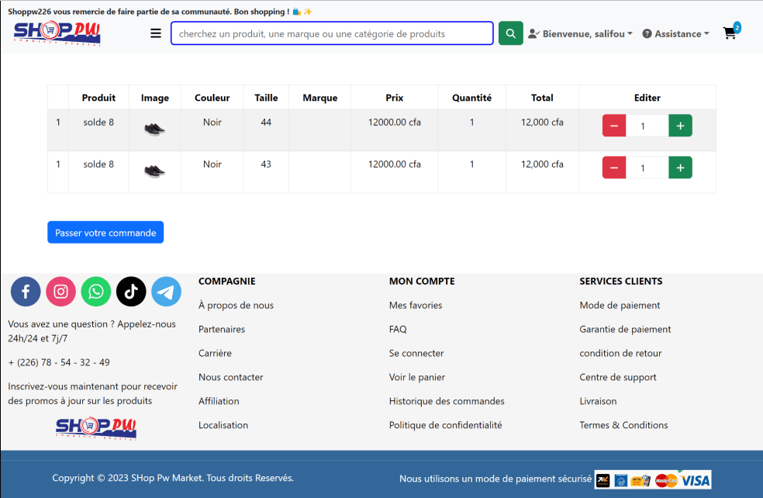Open the Instagram social icon

(60, 292)
